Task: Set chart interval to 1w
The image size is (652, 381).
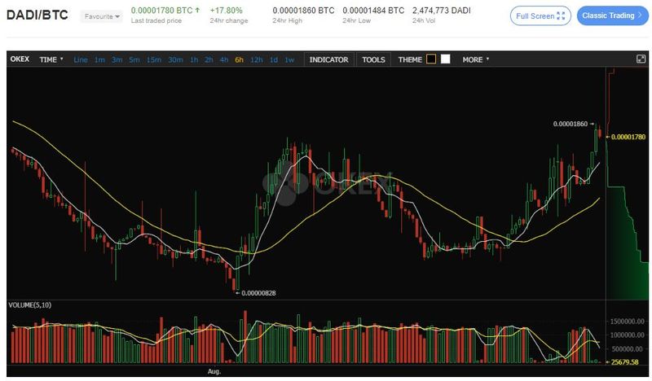Action: click(289, 59)
